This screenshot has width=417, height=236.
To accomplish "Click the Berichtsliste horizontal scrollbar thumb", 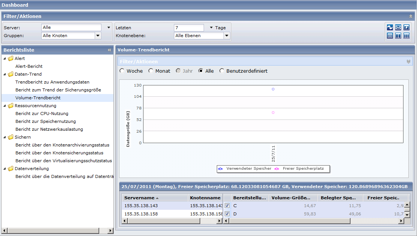I will [53, 231].
